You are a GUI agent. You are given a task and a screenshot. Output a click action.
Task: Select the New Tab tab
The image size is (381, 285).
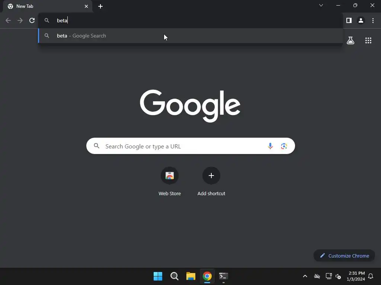(x=48, y=6)
